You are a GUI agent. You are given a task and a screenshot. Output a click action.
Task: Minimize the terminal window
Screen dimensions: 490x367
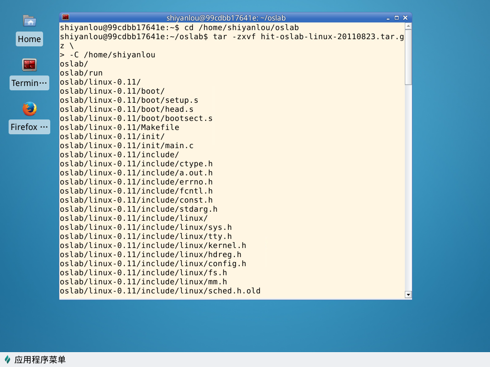pyautogui.click(x=388, y=18)
